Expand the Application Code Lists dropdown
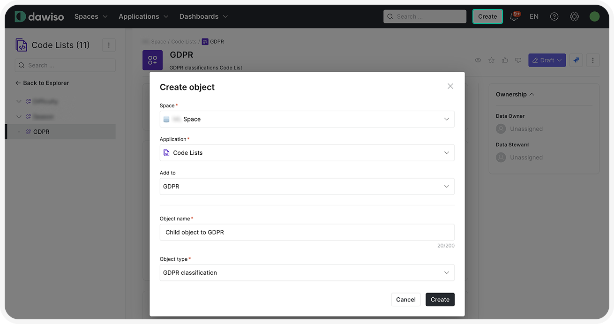Screen dimensions: 614x324 click(307, 153)
